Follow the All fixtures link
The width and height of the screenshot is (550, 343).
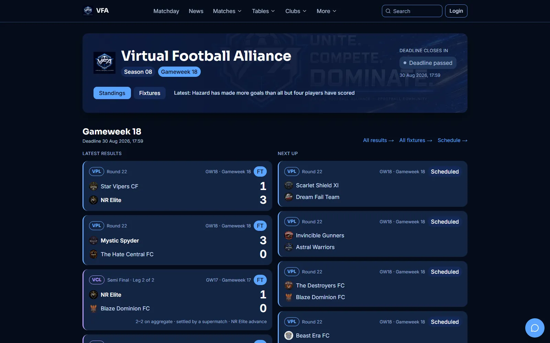tap(416, 140)
